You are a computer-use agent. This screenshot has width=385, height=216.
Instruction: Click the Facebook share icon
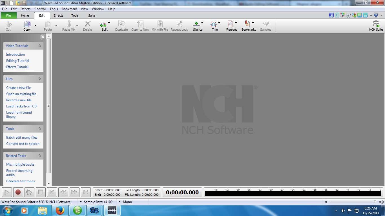coord(331,15)
